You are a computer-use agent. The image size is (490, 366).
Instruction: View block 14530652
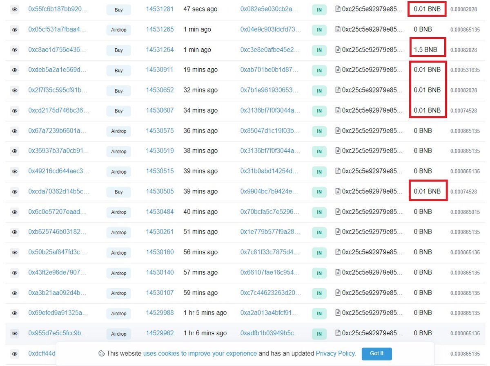click(x=160, y=90)
